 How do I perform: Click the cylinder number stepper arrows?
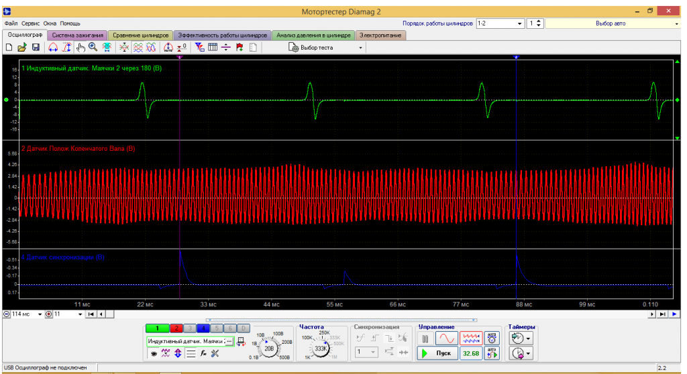[x=539, y=23]
